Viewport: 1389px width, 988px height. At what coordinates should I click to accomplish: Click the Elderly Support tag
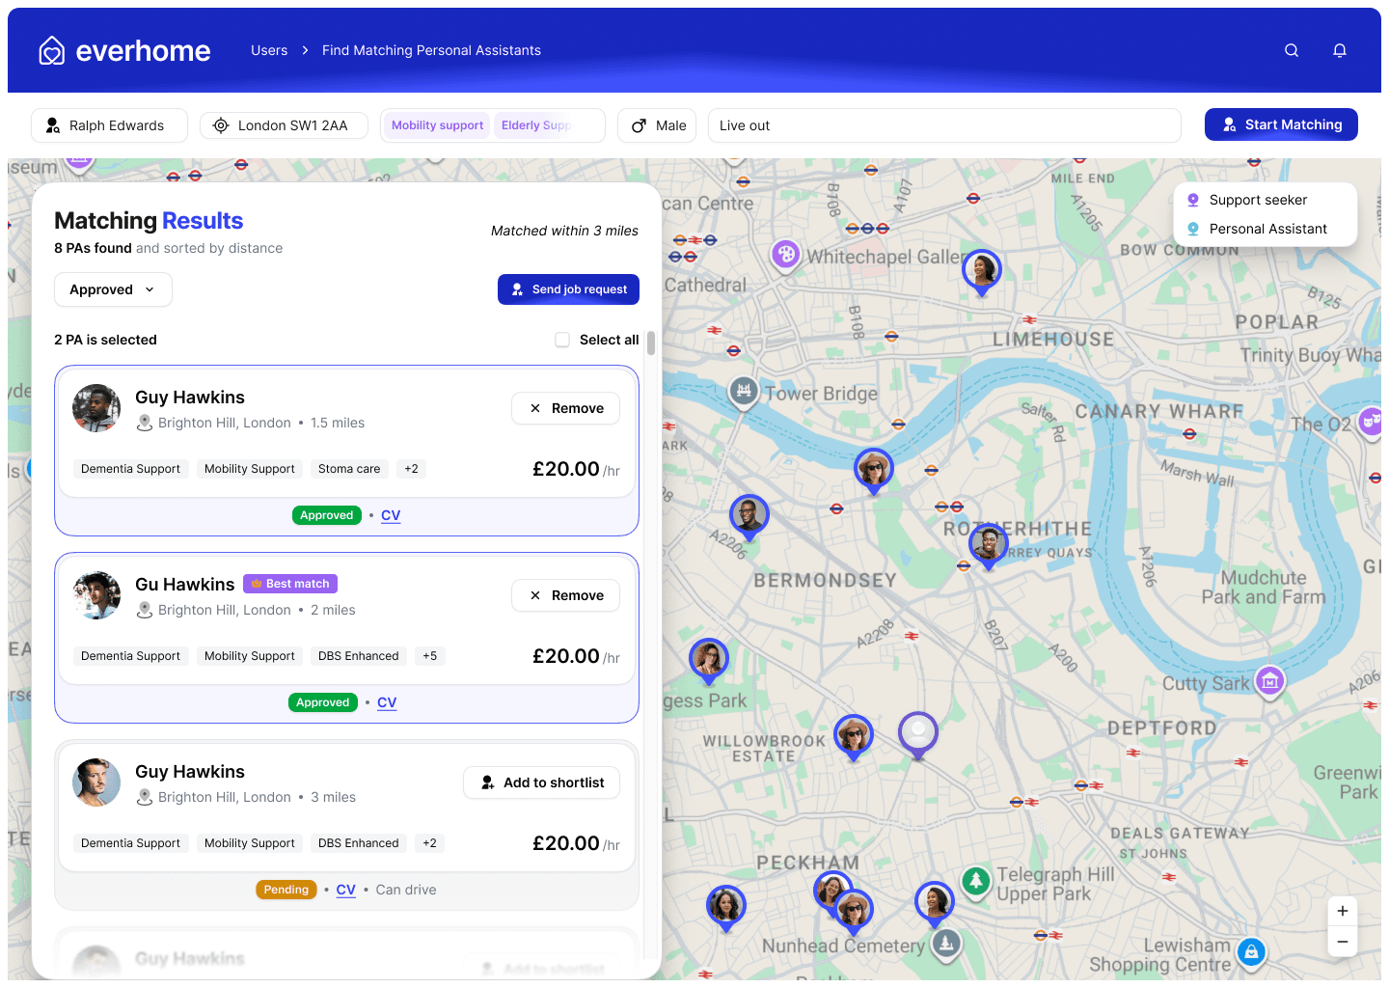click(x=536, y=125)
